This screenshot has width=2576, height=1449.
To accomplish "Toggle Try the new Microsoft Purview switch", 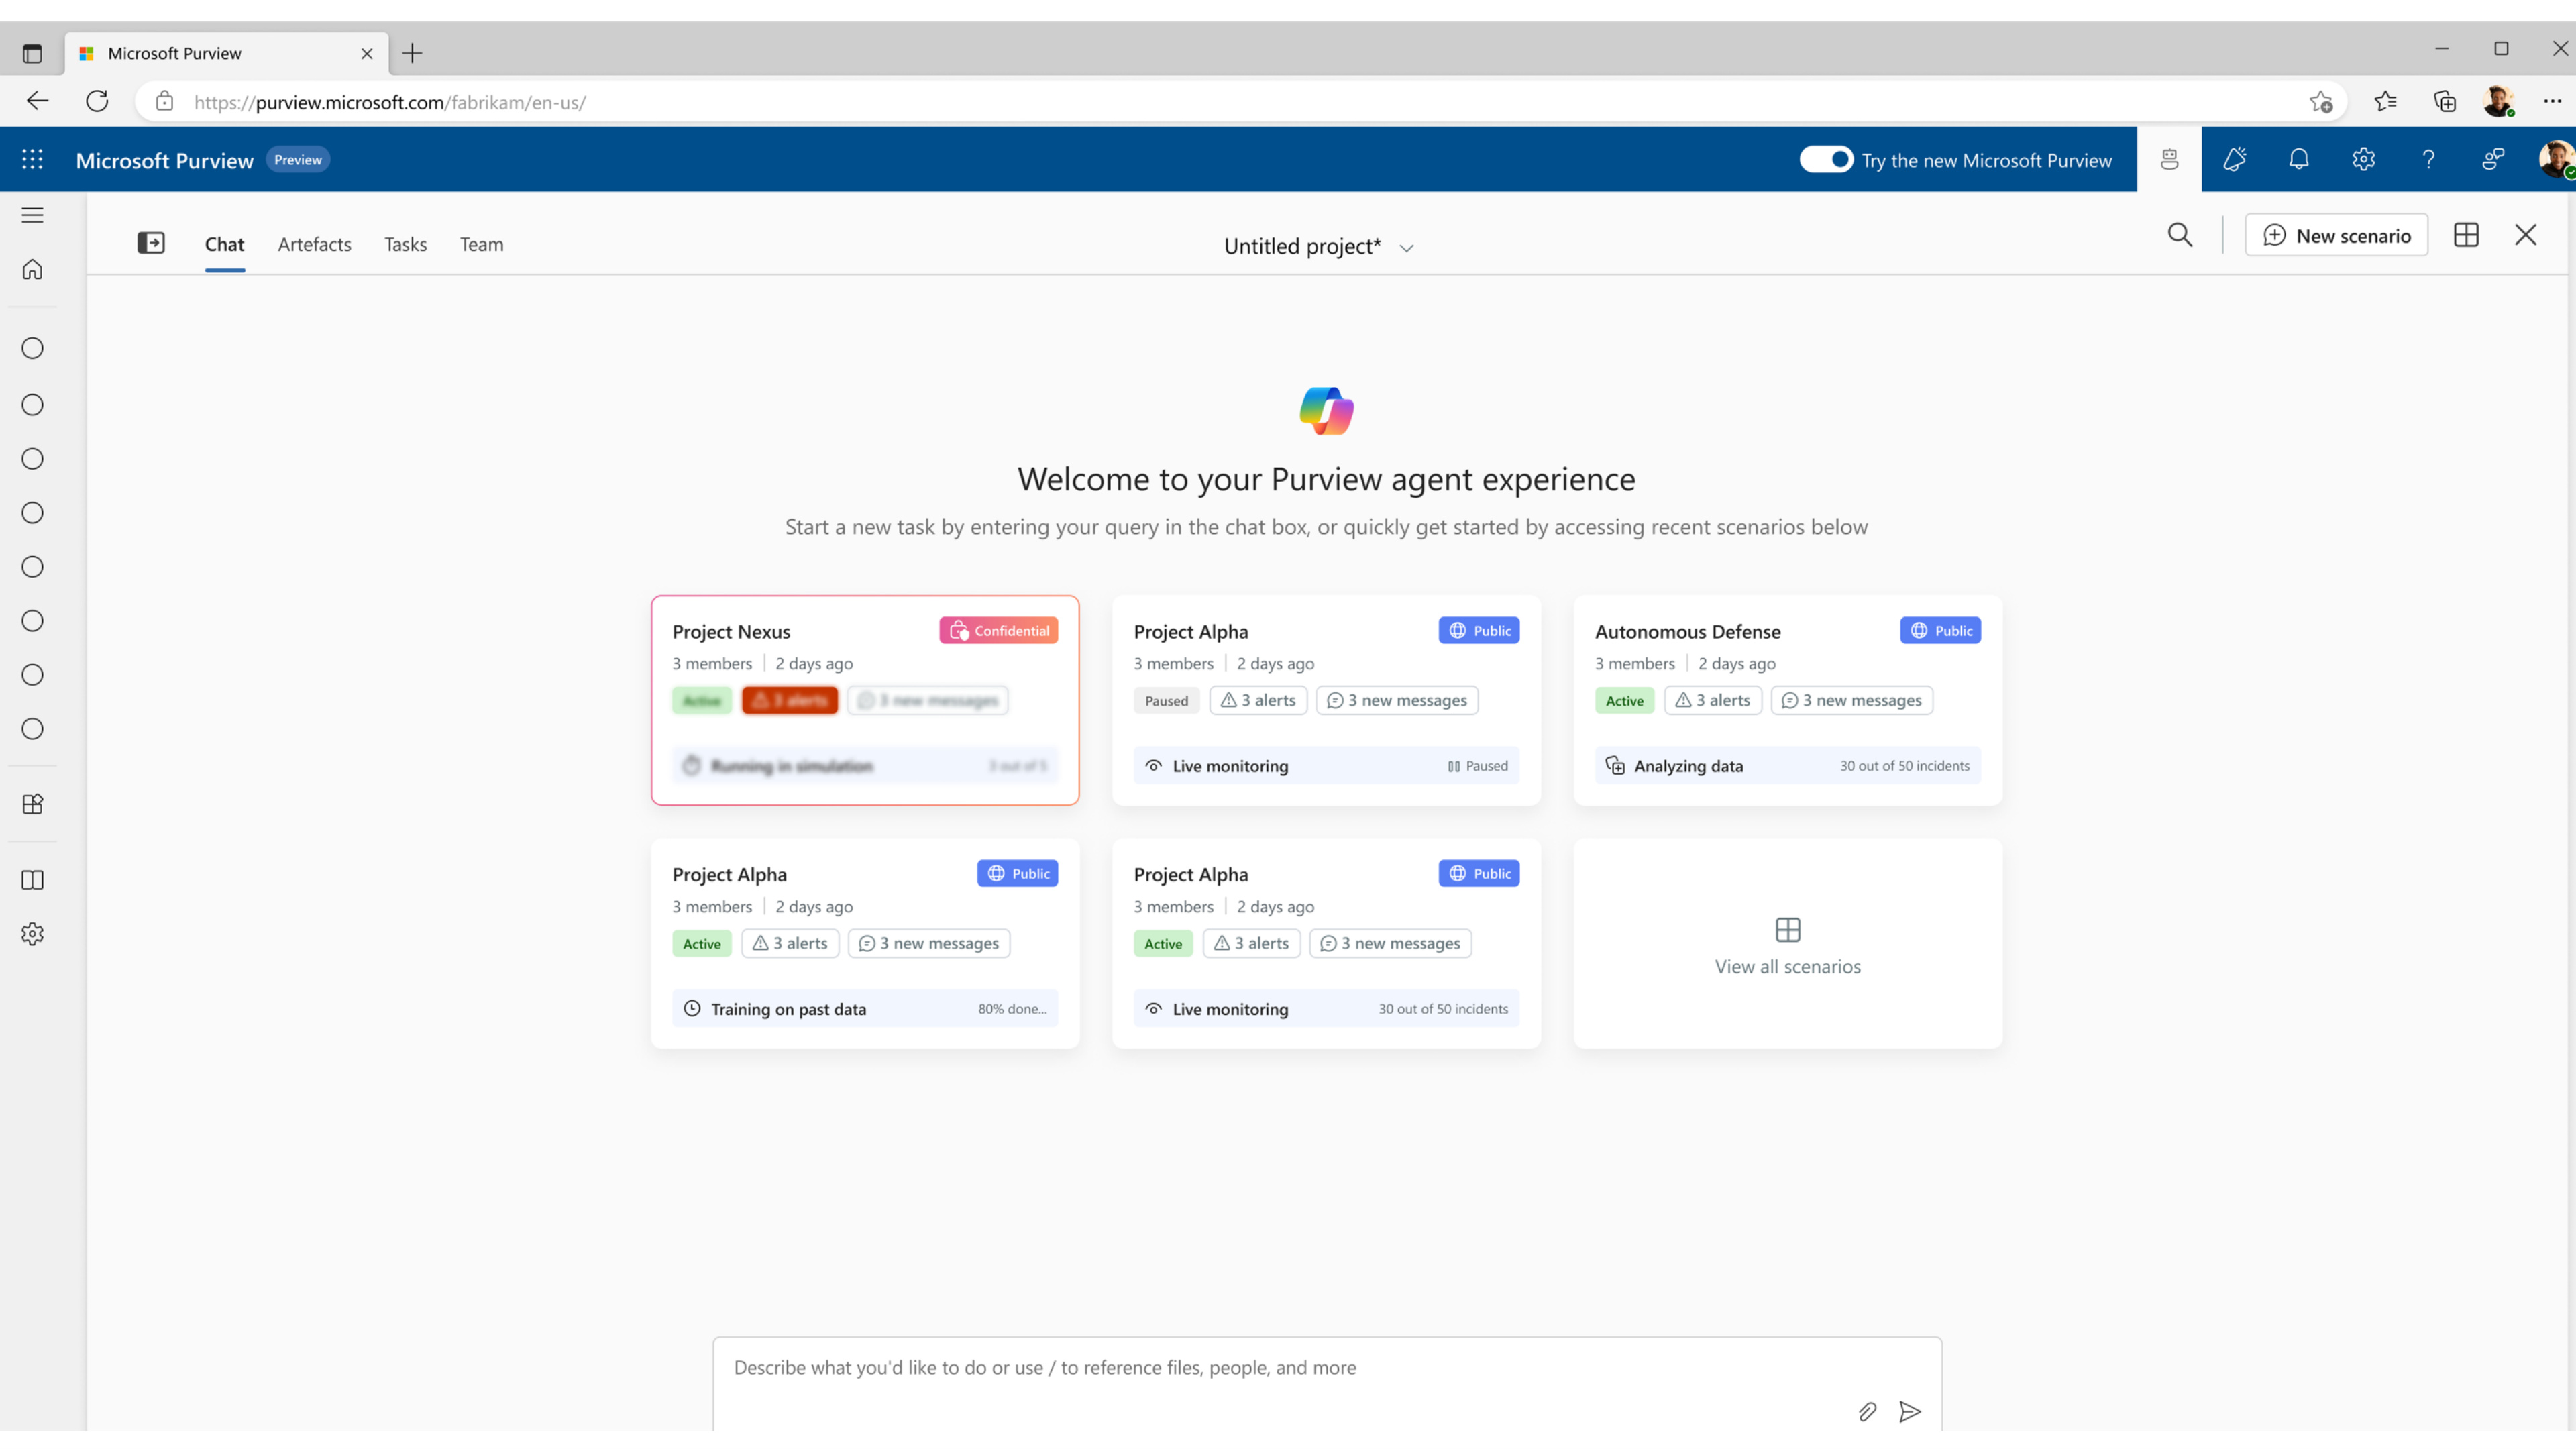I will click(1826, 159).
